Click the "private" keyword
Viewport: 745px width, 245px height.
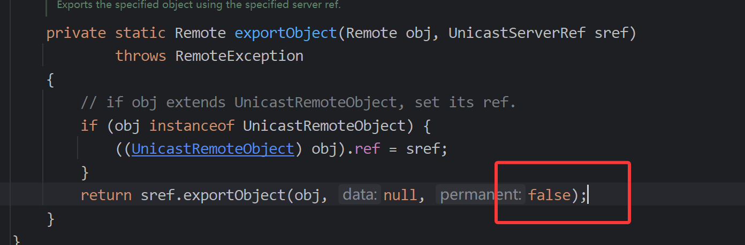[76, 33]
